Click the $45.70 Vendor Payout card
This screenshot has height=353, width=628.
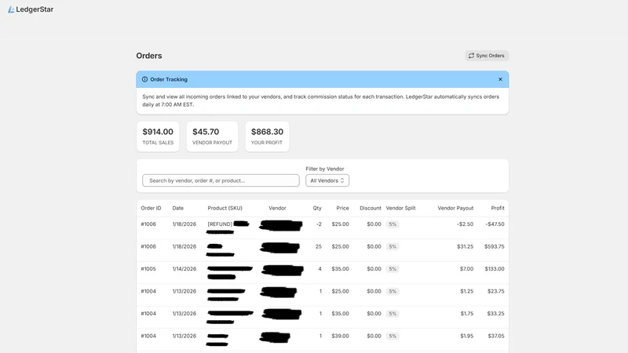pos(212,136)
